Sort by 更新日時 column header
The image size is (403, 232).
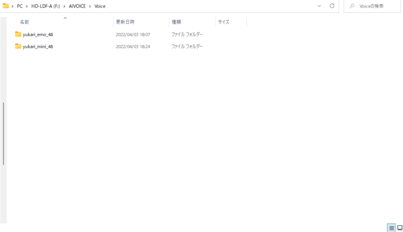coord(125,22)
